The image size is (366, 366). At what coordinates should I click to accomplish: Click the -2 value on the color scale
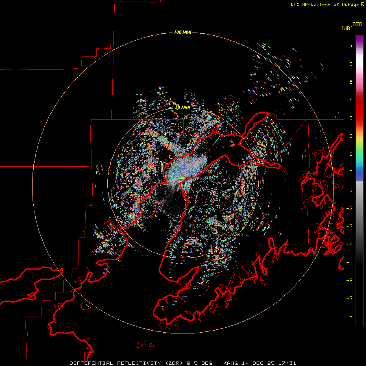click(349, 209)
